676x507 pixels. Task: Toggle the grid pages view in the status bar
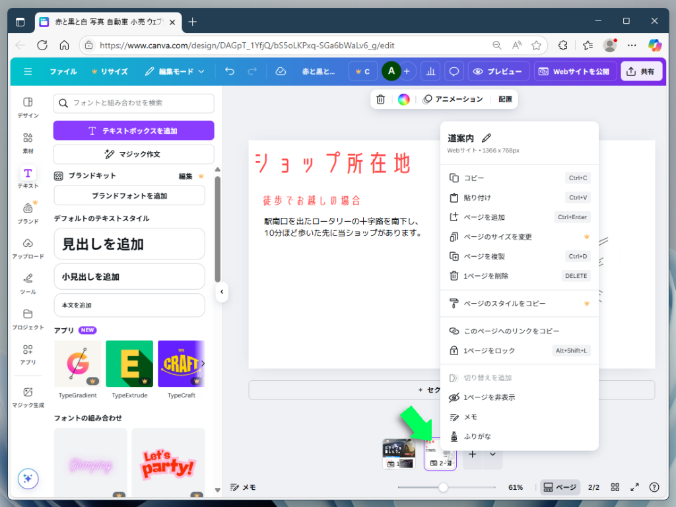tap(615, 487)
